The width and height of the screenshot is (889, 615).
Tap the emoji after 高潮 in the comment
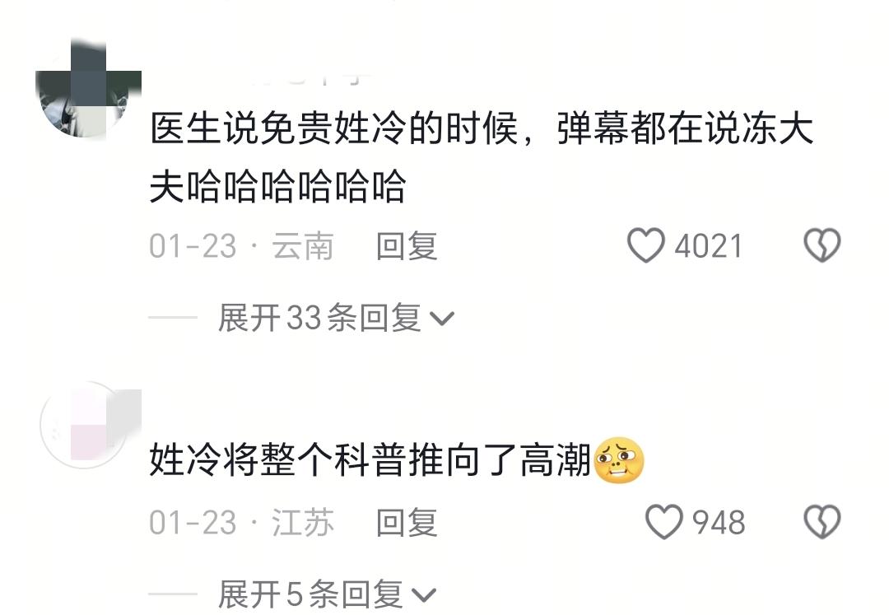pos(618,460)
